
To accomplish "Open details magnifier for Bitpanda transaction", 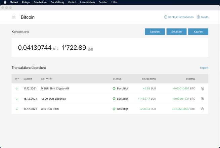I will click(x=202, y=99).
